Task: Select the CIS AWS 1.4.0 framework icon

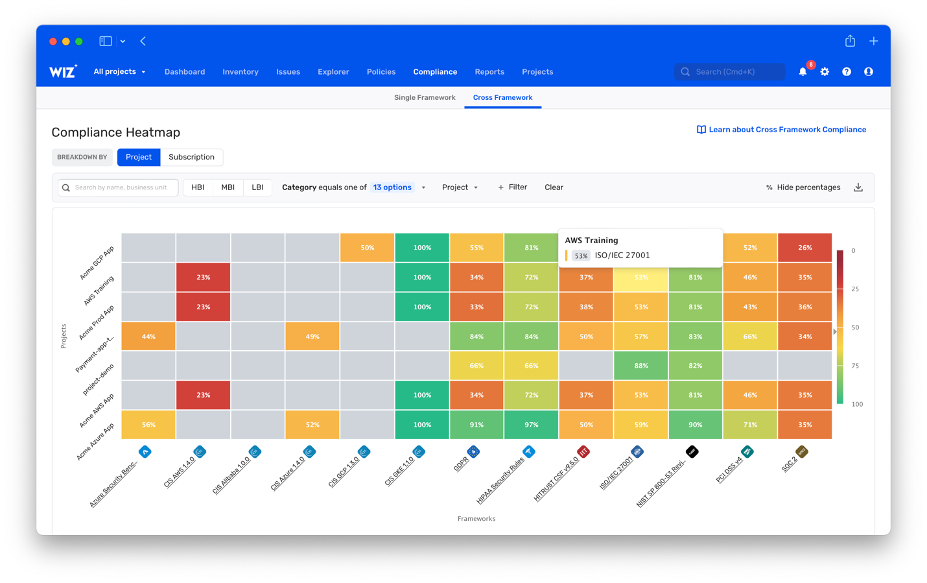Action: point(200,452)
